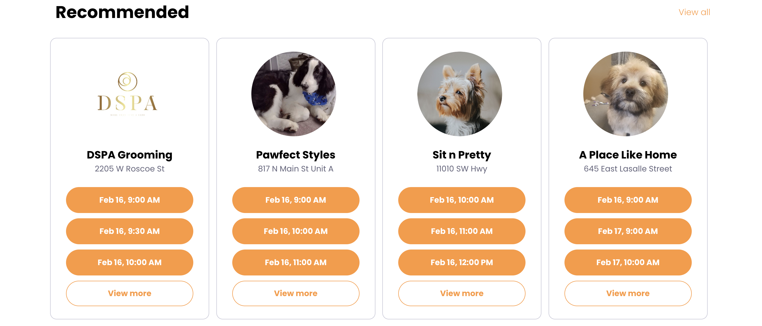
Task: Book DSPA Grooming Feb 16, 9:00 AM slot
Action: coord(130,200)
